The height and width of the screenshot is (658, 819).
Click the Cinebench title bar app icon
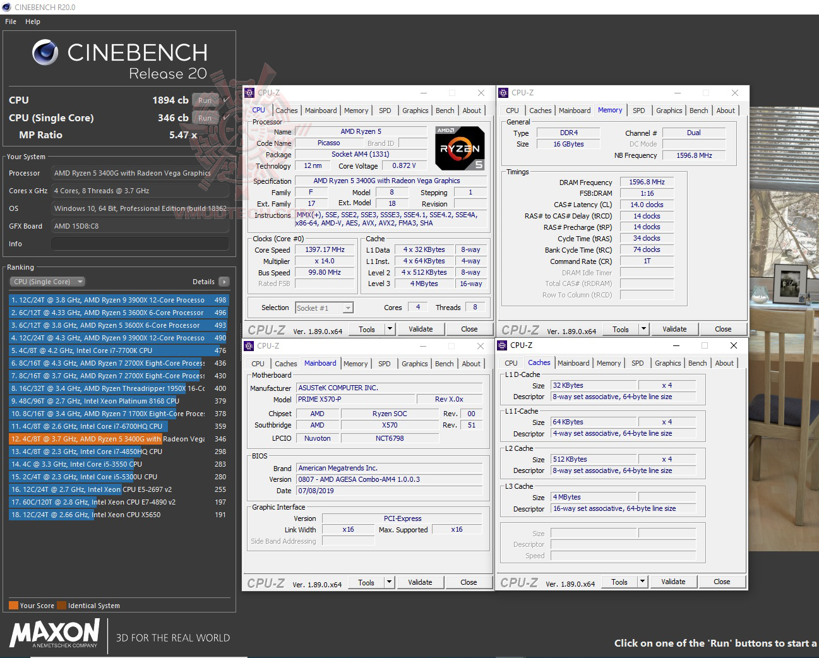[6, 7]
